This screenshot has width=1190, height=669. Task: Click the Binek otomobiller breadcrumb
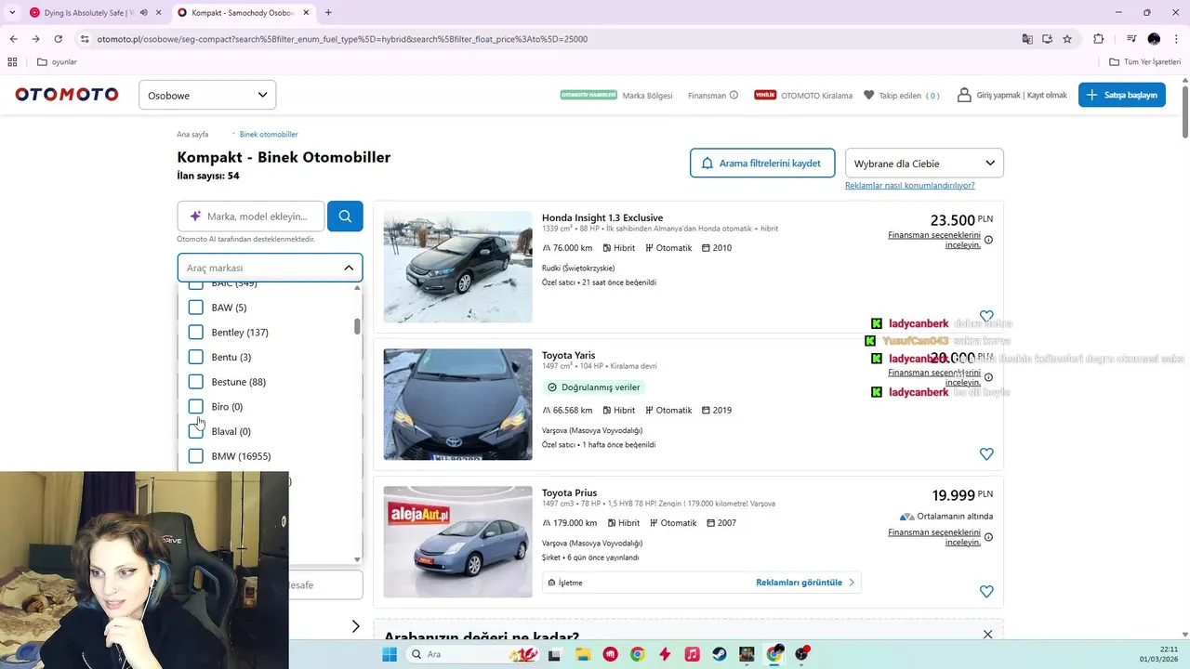pos(269,134)
